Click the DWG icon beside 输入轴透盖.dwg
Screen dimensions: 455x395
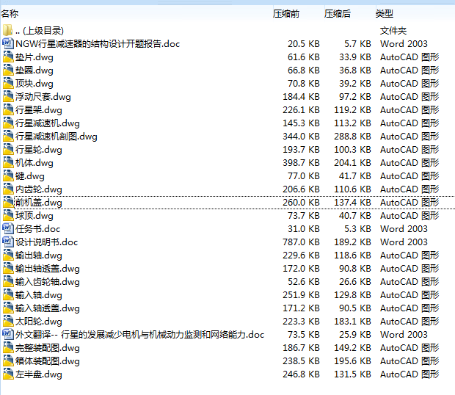pyautogui.click(x=8, y=308)
